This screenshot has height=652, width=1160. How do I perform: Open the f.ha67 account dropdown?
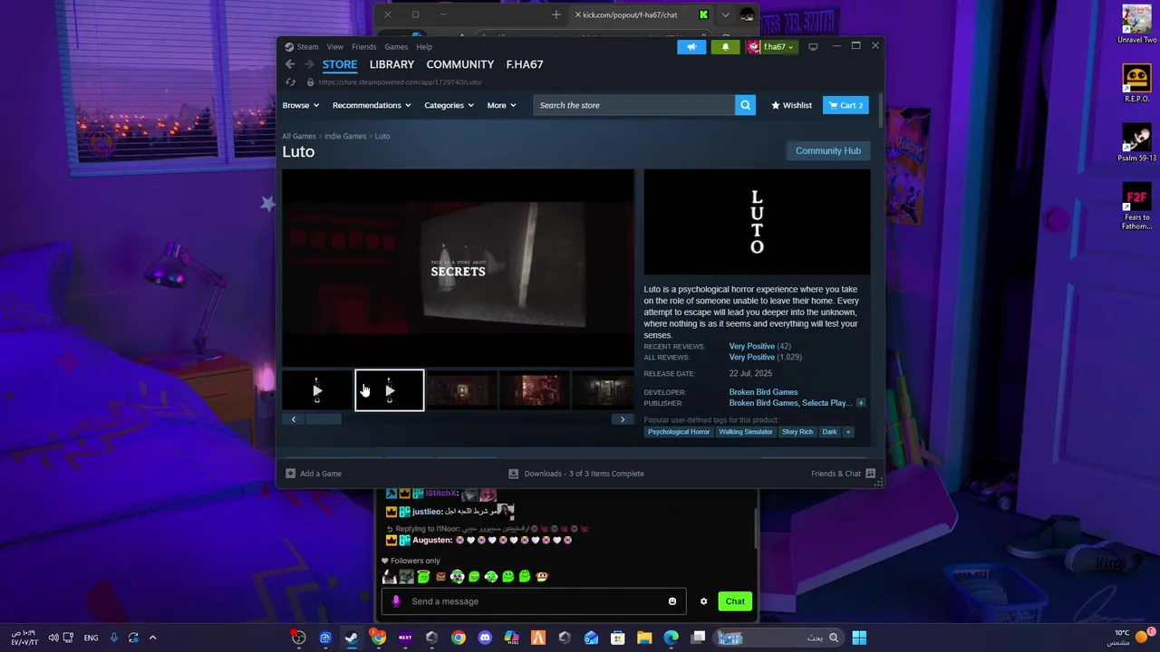point(771,47)
